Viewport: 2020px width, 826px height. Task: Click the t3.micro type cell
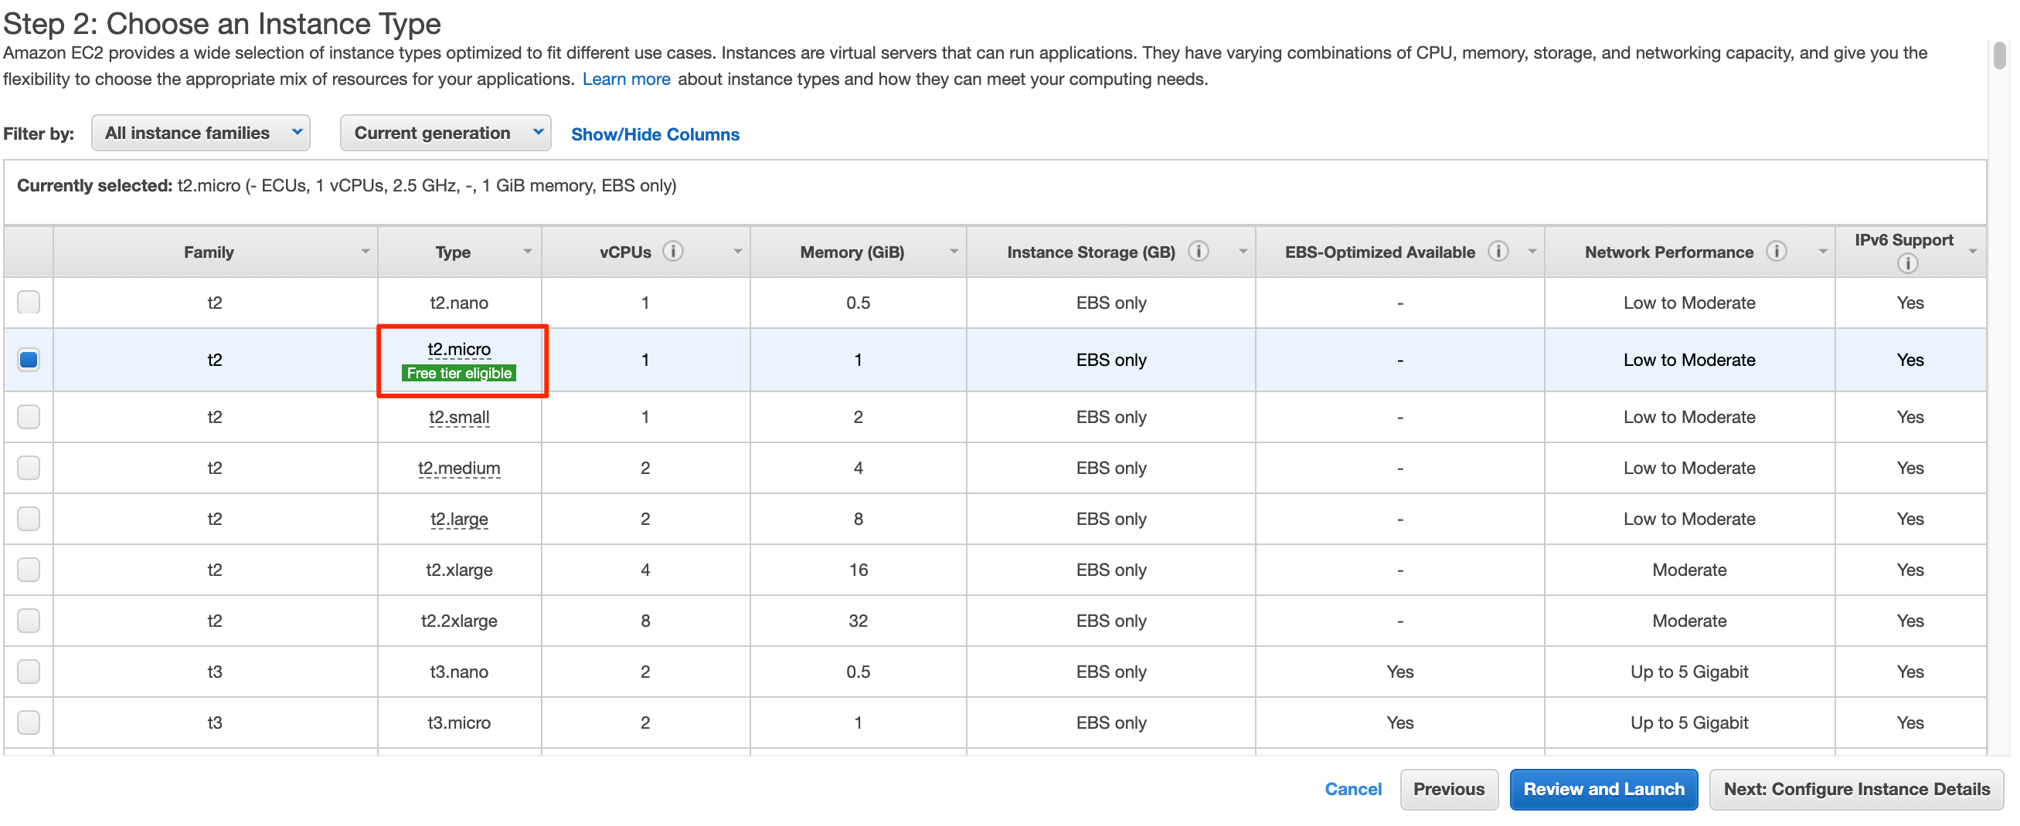pos(459,723)
